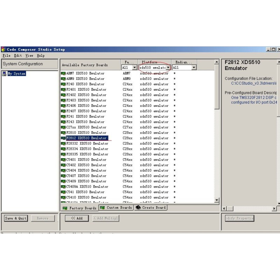Click the board list scroll down arrow
Image resolution: width=280 pixels, height=280 pixels.
point(217,200)
